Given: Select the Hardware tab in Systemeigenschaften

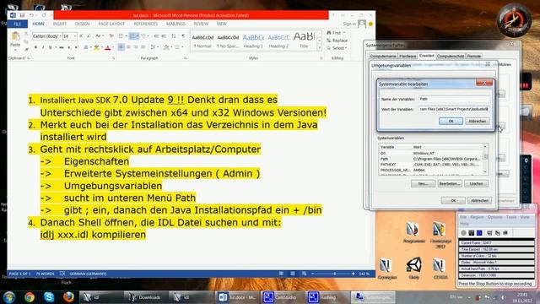Looking at the screenshot, I should (408, 56).
